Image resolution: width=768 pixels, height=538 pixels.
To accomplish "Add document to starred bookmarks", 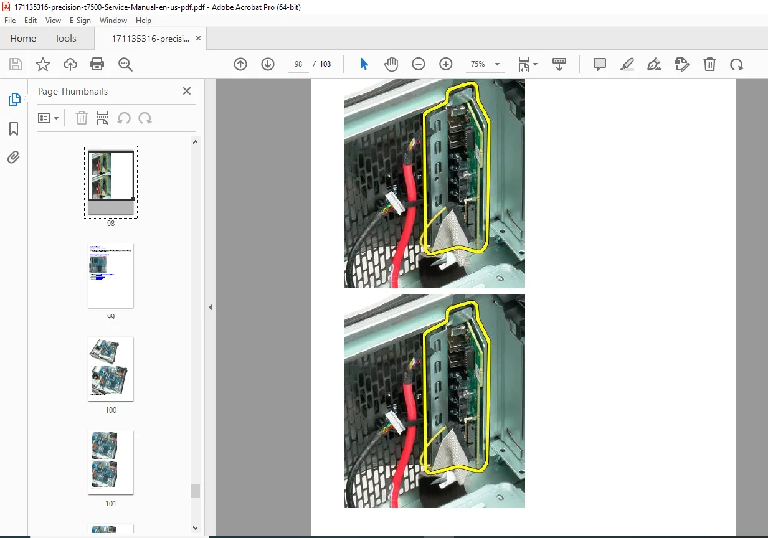I will pos(43,64).
